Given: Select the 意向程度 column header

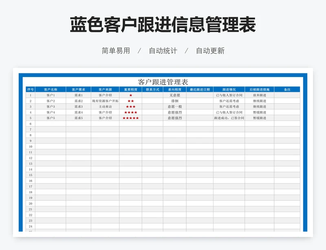Looking at the screenshot, I should 175,89.
